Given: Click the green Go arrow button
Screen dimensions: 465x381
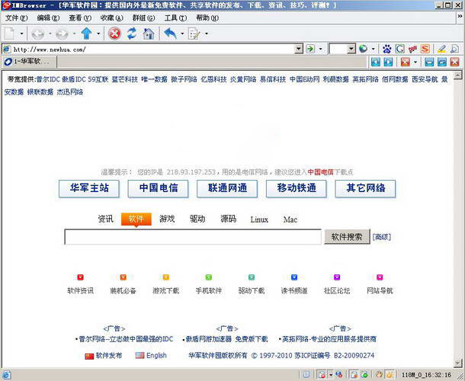Looking at the screenshot, I should 310,49.
